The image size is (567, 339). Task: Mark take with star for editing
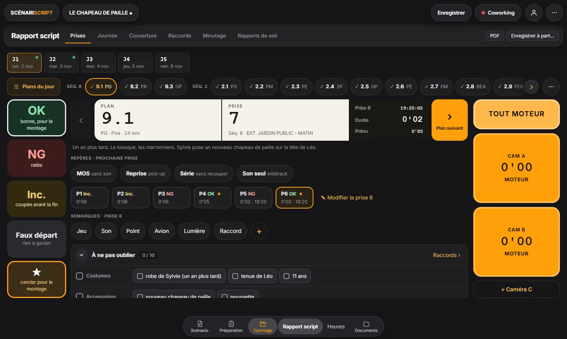tap(37, 279)
